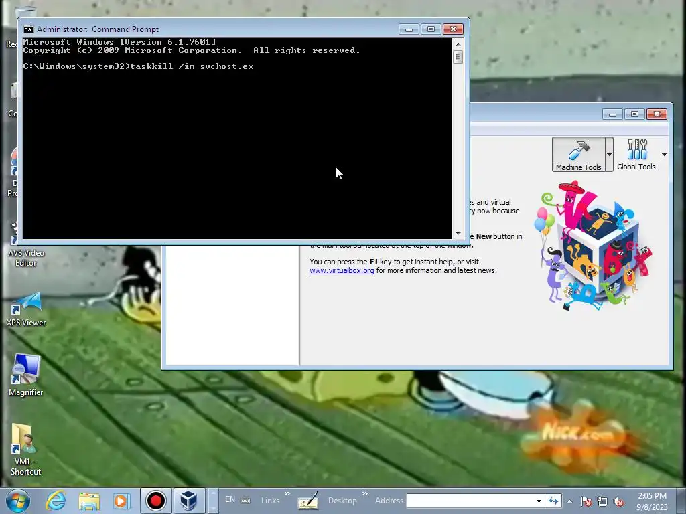Open the Action Center flag icon
Viewport: 686px width, 514px height.
pyautogui.click(x=586, y=502)
